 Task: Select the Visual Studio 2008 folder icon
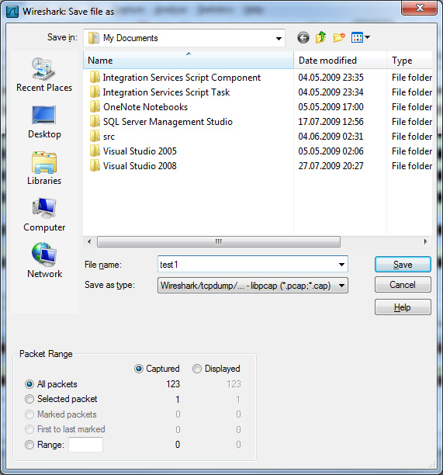click(x=95, y=166)
